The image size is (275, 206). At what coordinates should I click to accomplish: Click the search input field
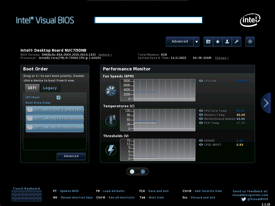click(148, 20)
